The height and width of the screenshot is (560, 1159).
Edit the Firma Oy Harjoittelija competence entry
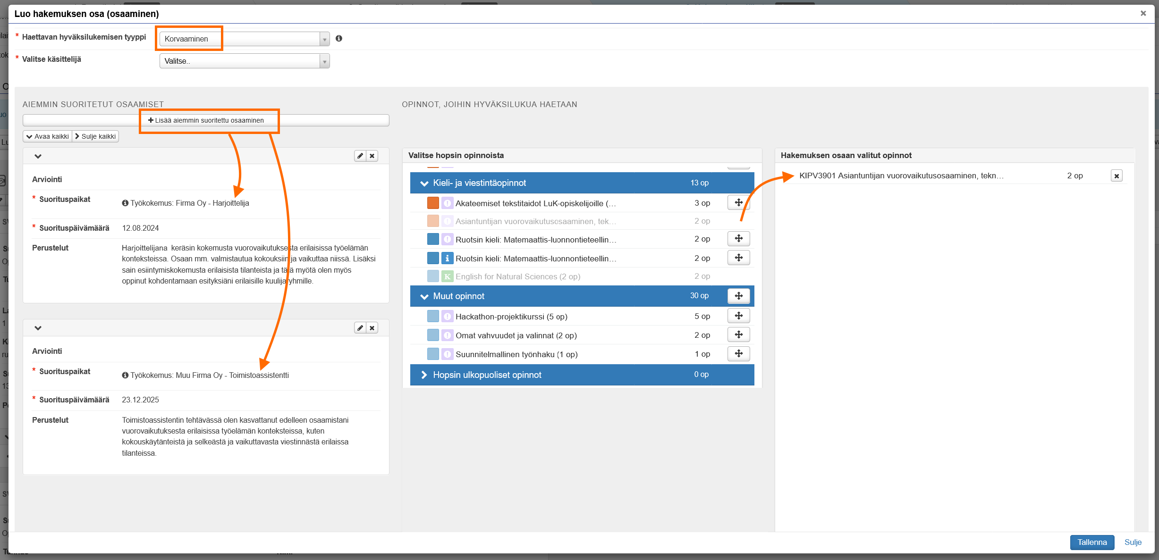[360, 156]
